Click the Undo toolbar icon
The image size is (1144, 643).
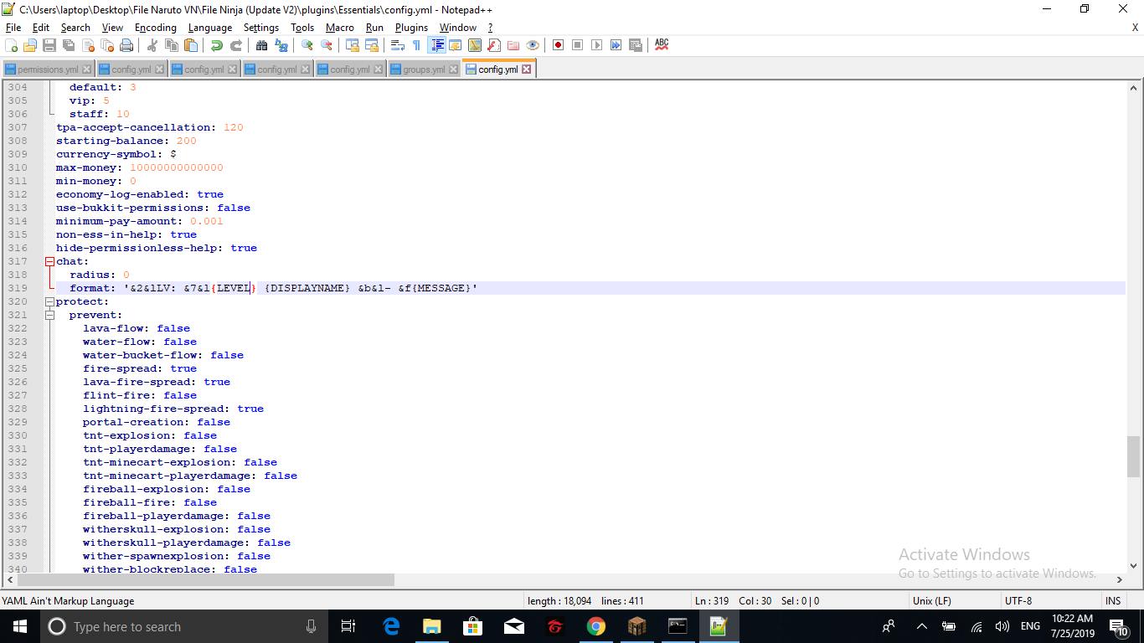217,45
